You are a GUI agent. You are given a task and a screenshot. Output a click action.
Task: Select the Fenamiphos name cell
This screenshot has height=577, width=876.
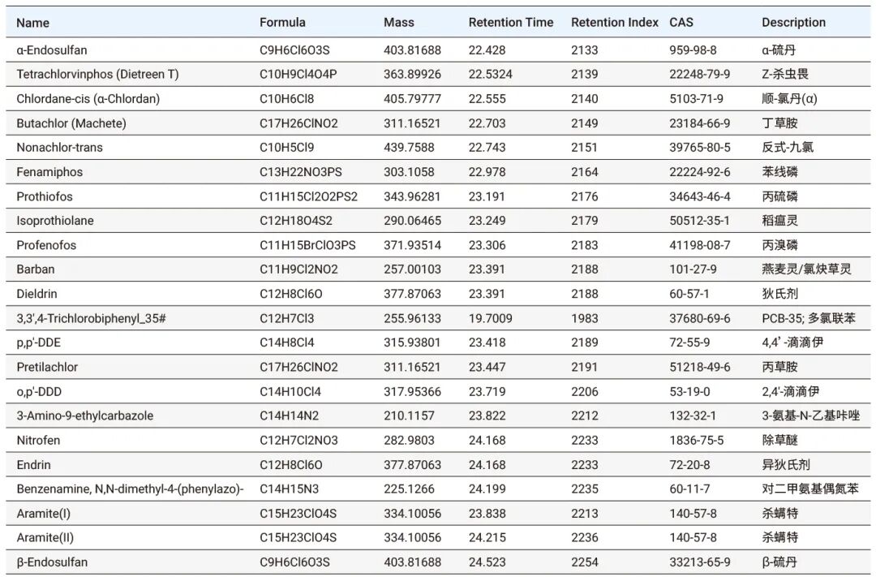(x=49, y=172)
